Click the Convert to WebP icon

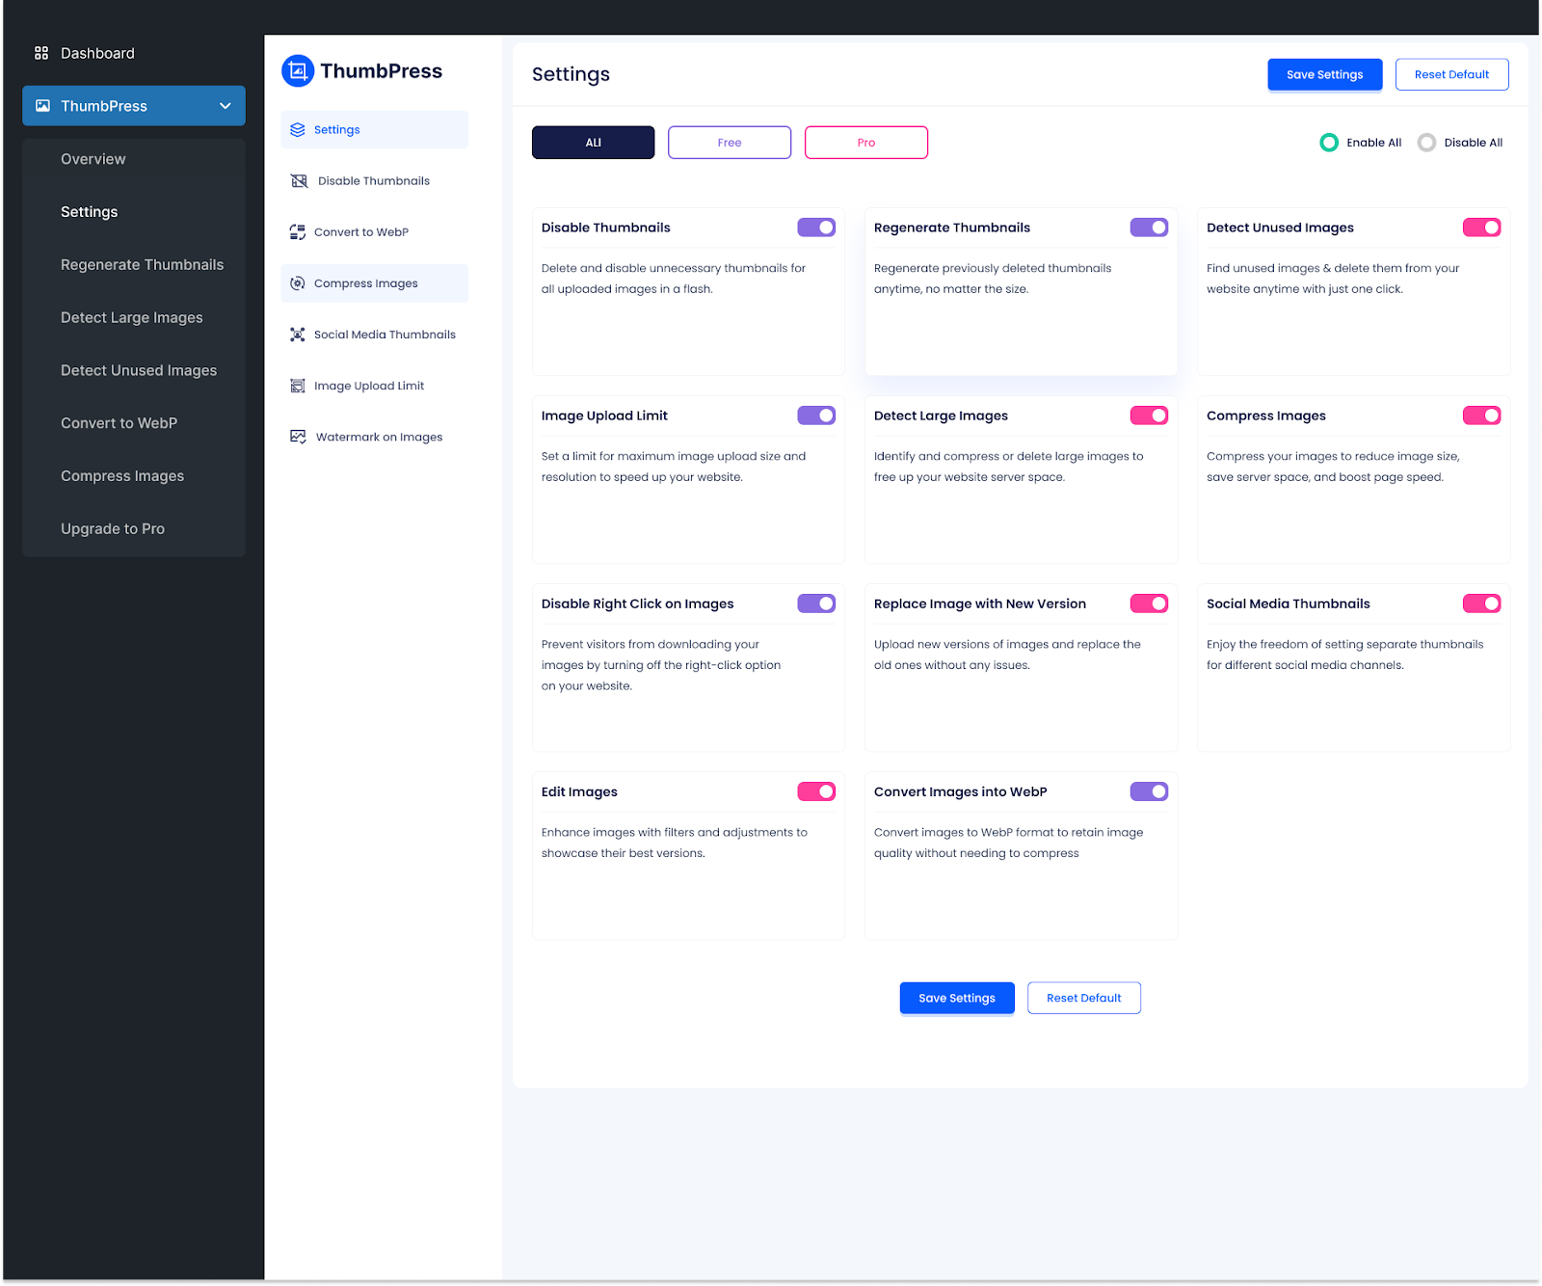tap(298, 232)
